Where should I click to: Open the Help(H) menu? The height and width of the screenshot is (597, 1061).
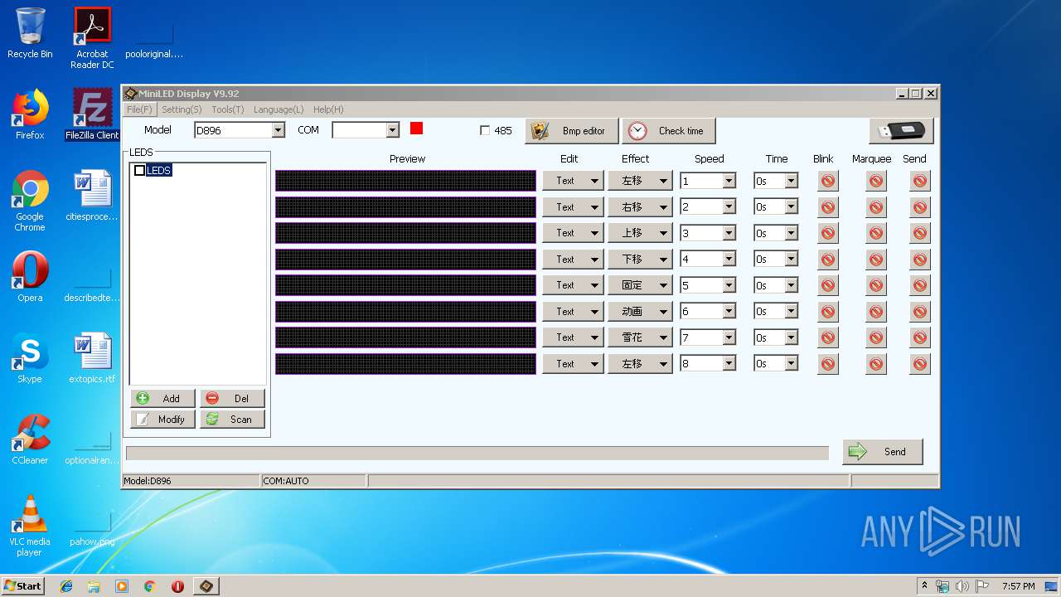328,109
